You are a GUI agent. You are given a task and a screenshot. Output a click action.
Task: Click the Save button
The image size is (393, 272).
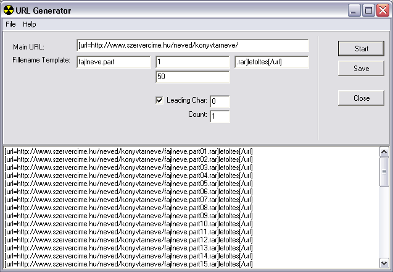click(x=361, y=69)
